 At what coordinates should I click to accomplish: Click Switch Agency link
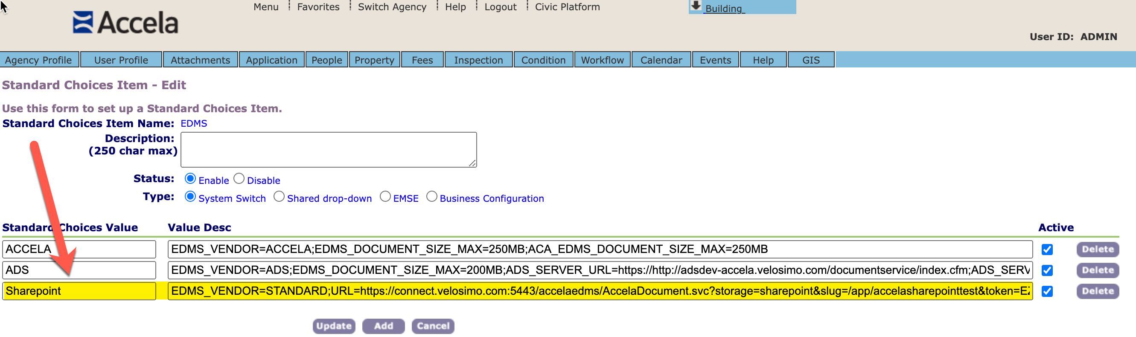click(392, 7)
